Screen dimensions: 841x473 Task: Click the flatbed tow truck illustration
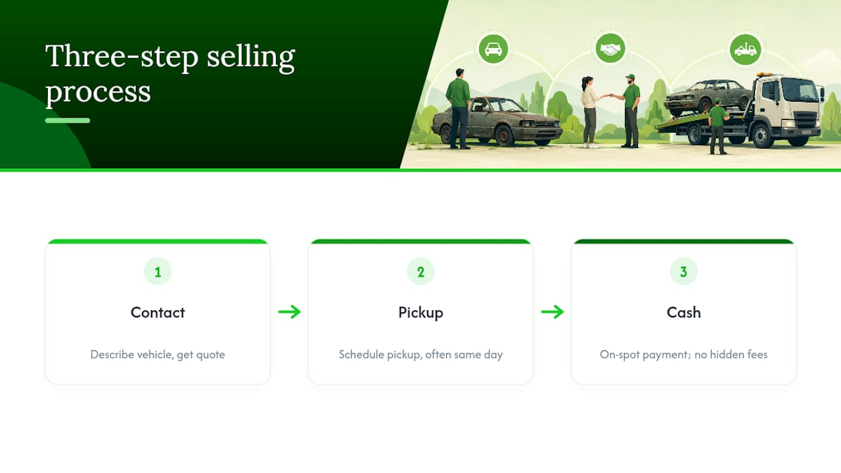point(742,112)
